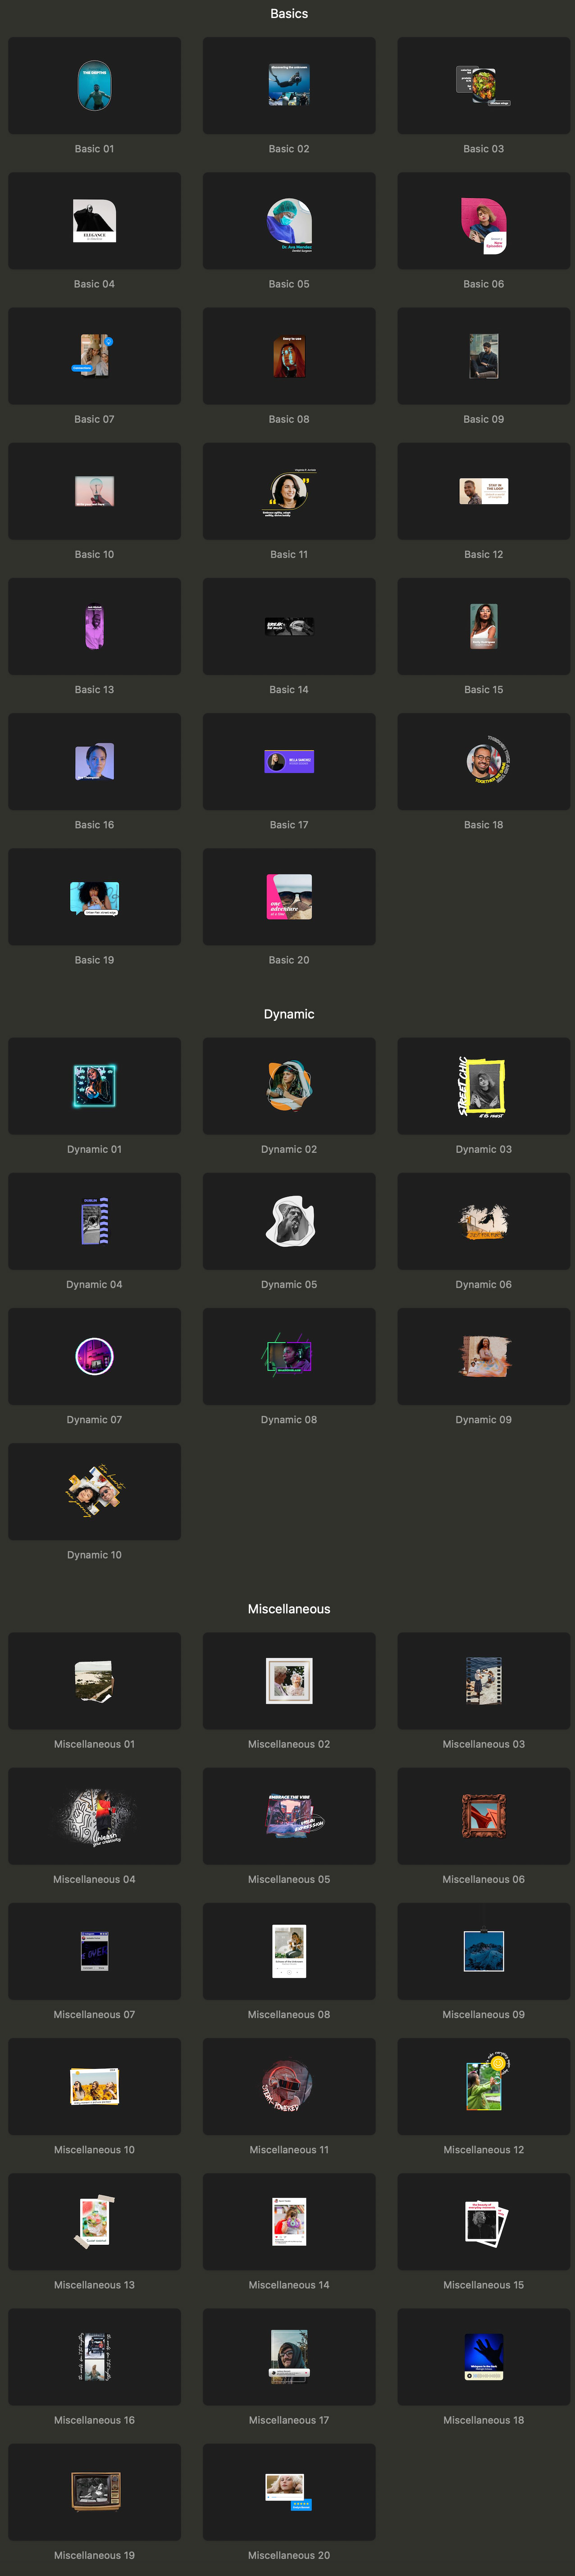This screenshot has width=575, height=2576.
Task: Select the Basic 09 thumbnail
Action: point(484,356)
